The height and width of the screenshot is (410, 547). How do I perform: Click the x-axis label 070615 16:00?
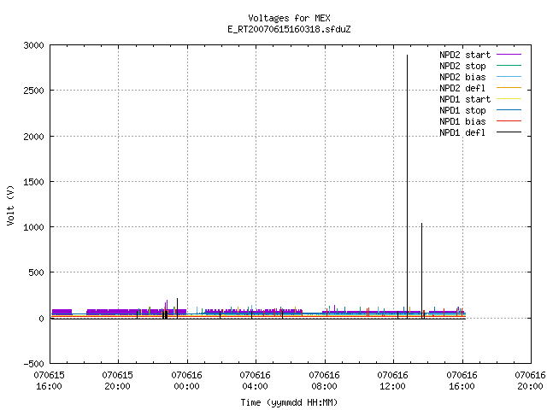(50, 381)
